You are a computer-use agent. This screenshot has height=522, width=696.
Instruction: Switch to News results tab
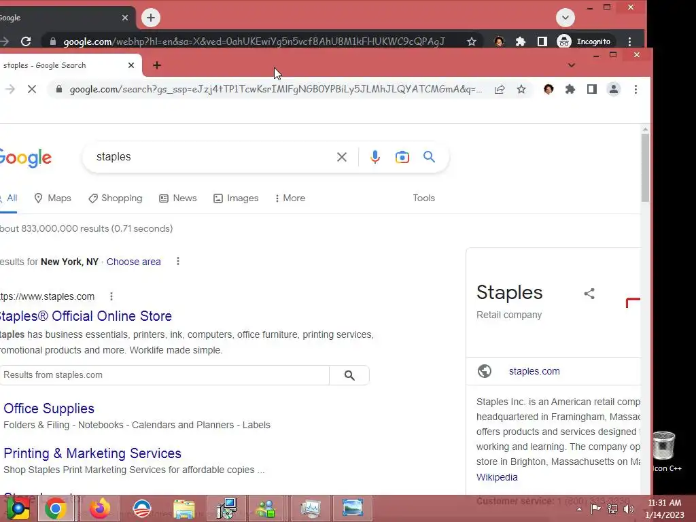[177, 198]
